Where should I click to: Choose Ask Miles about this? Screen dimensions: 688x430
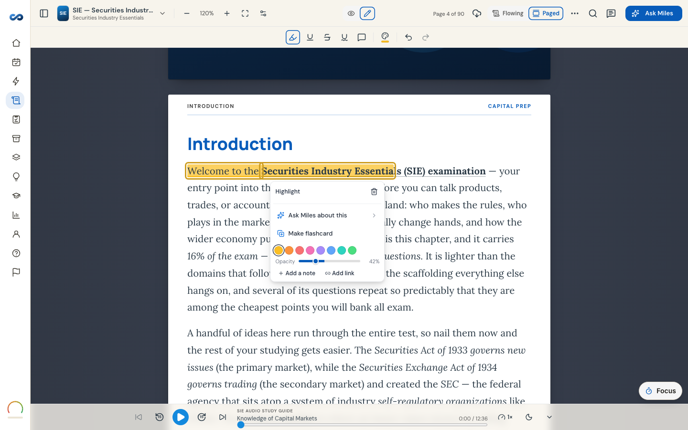coord(327,215)
